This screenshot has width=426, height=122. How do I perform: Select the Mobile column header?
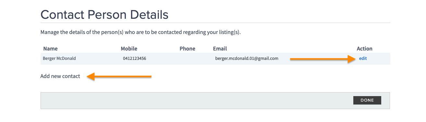click(x=129, y=49)
